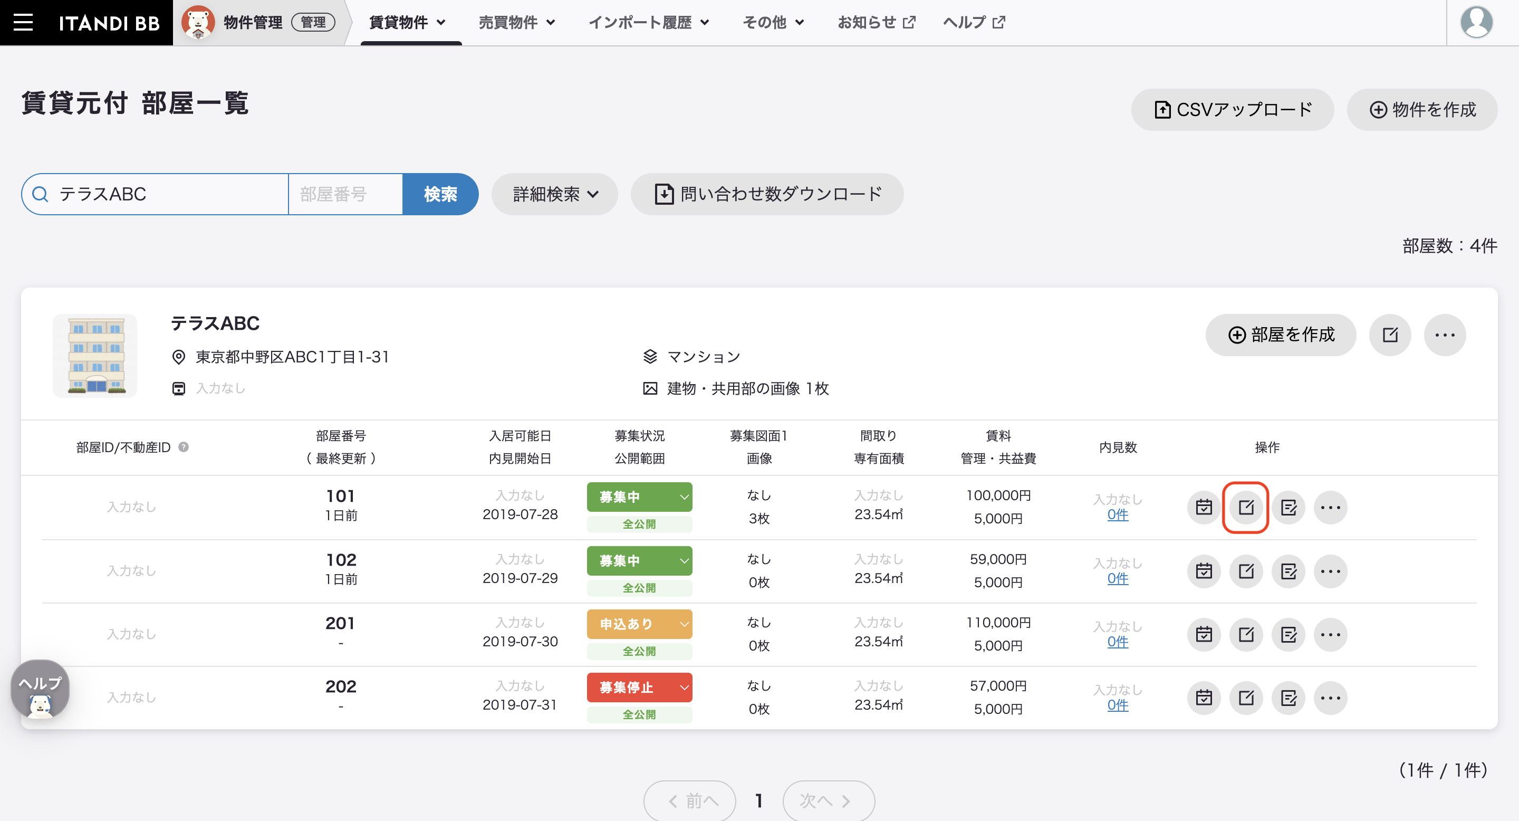Open the ヘルプ external link in header

pos(974,22)
